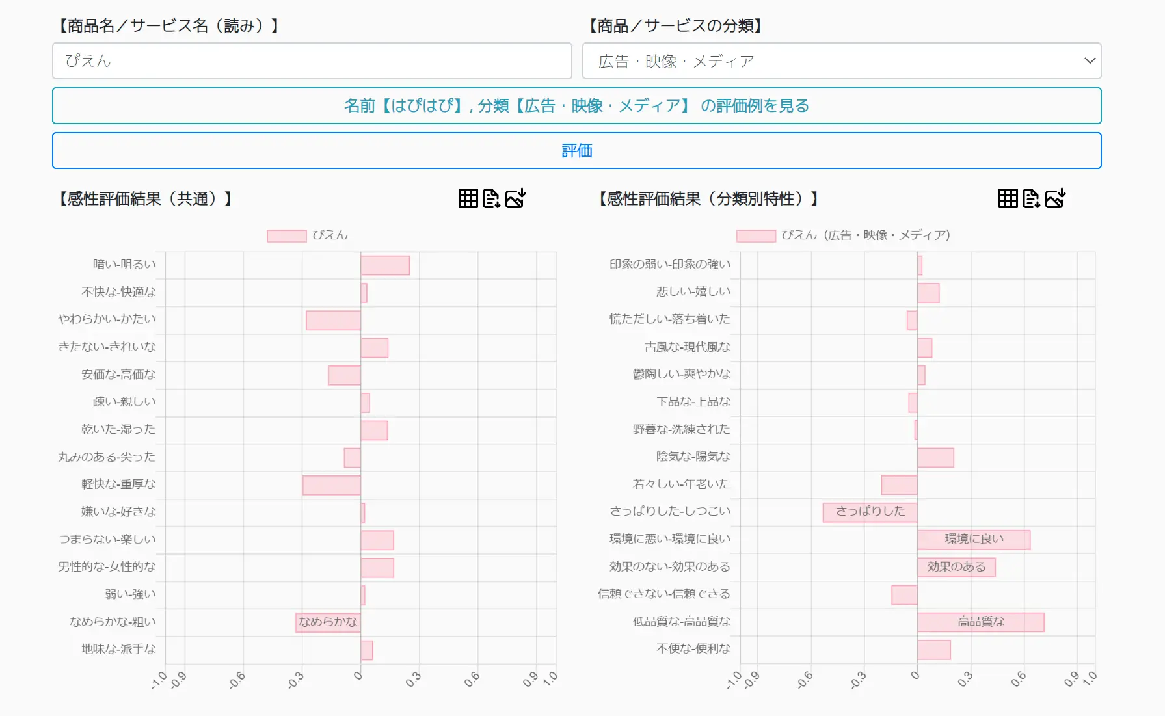Click the 安価な-高価な bar

[x=345, y=375]
